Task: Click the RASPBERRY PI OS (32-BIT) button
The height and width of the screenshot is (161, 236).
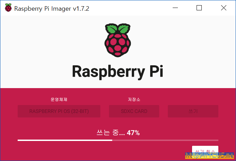Action: [x=59, y=111]
